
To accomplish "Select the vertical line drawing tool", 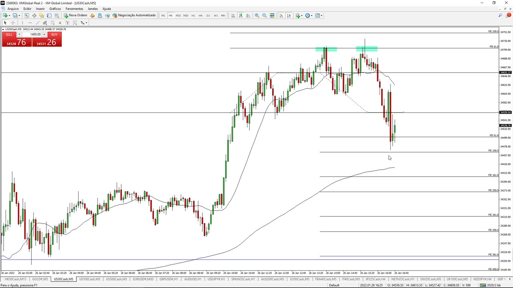I will click(22, 23).
